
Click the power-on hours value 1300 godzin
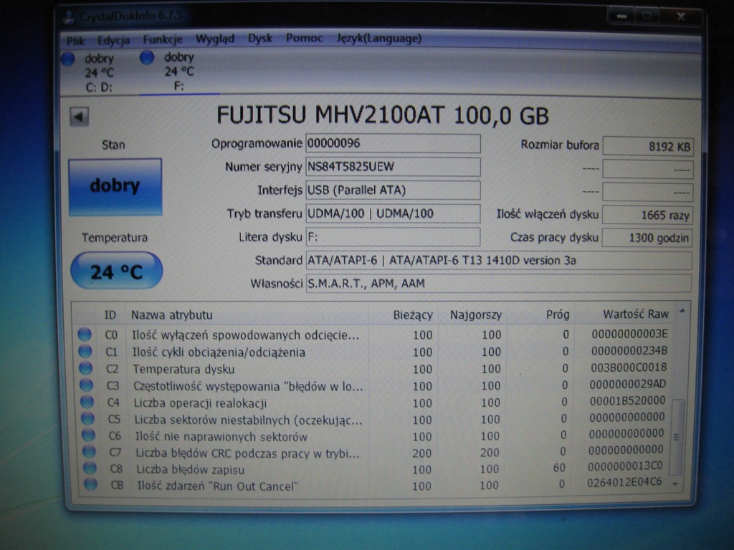tap(647, 238)
